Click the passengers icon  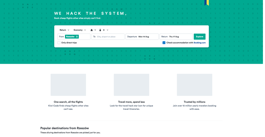tap(92, 30)
